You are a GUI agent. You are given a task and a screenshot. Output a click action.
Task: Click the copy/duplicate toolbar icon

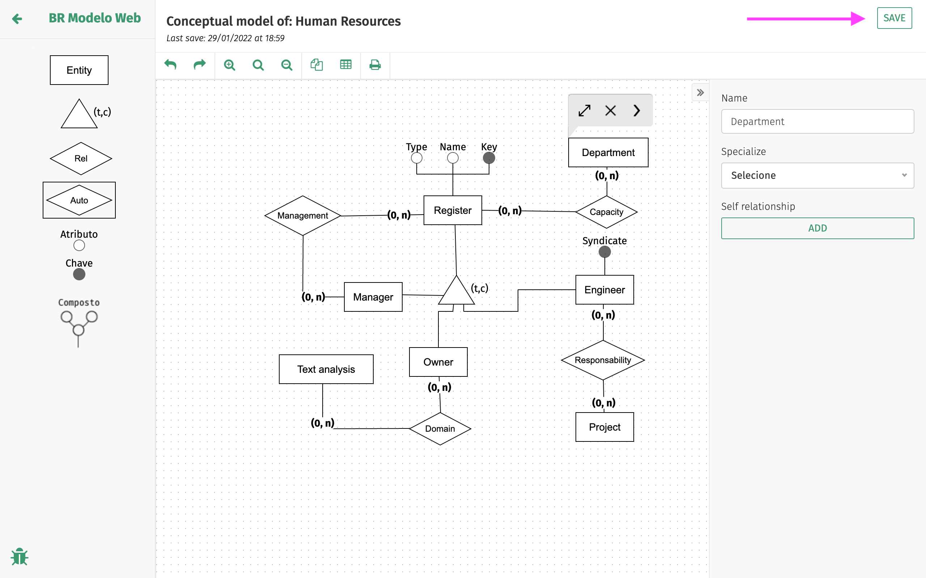click(317, 65)
